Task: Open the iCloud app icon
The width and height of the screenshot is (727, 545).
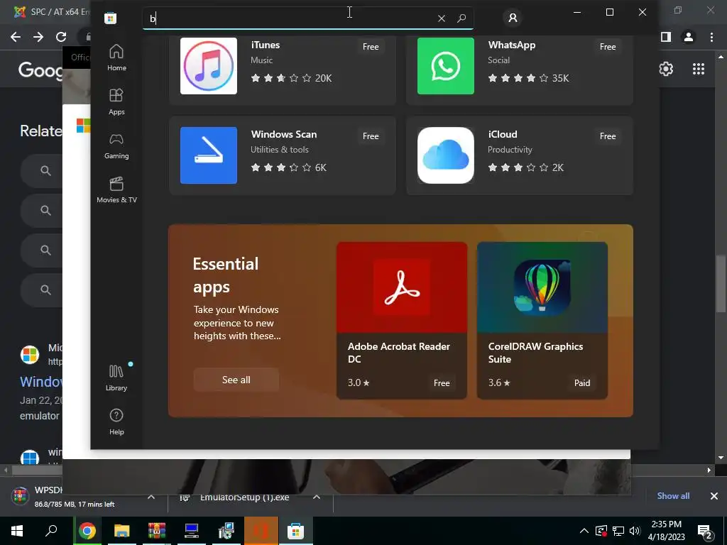Action: tap(446, 155)
